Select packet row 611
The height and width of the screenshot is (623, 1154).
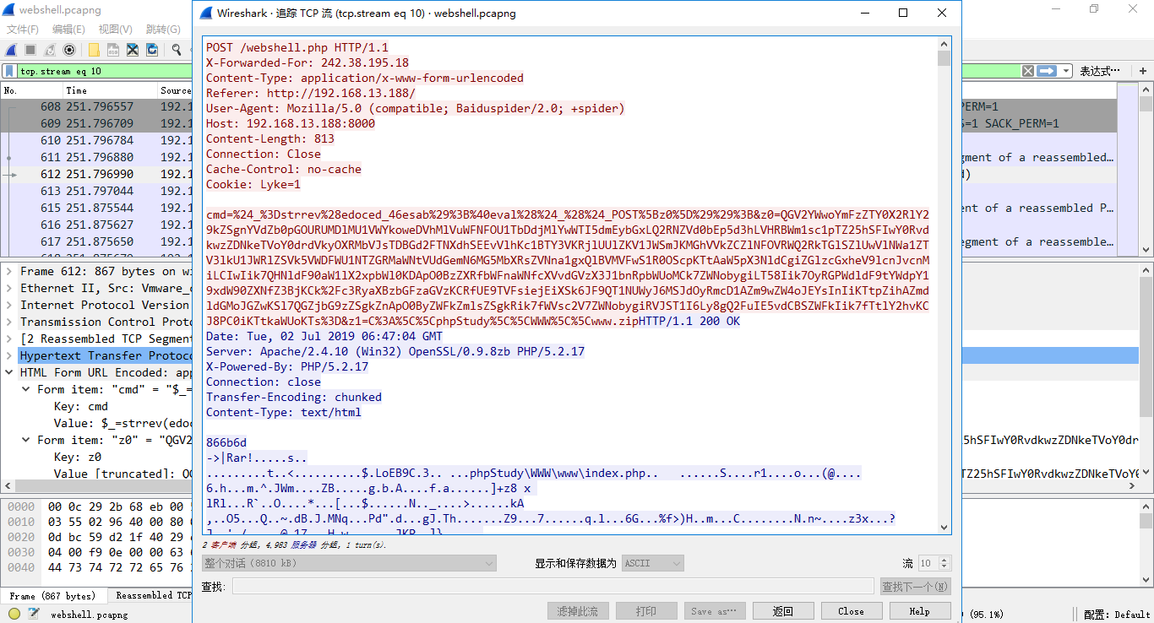tap(96, 157)
